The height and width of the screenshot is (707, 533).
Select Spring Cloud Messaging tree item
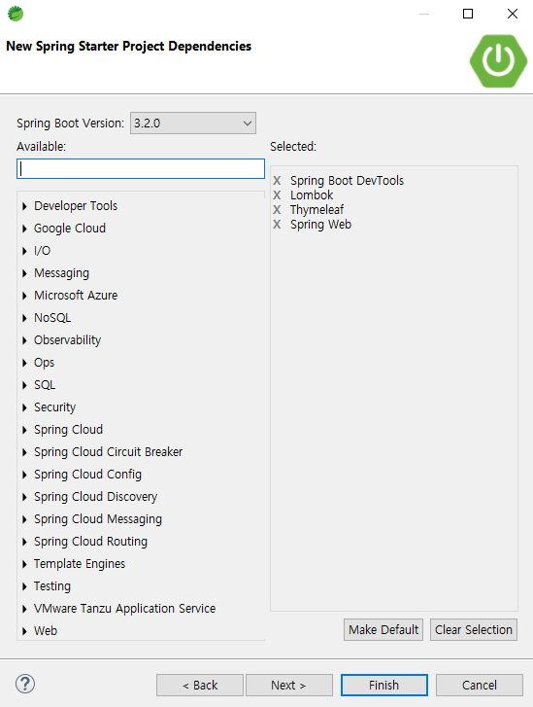click(98, 519)
